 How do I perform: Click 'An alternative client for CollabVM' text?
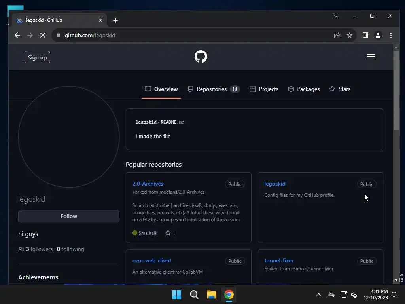[x=168, y=272]
